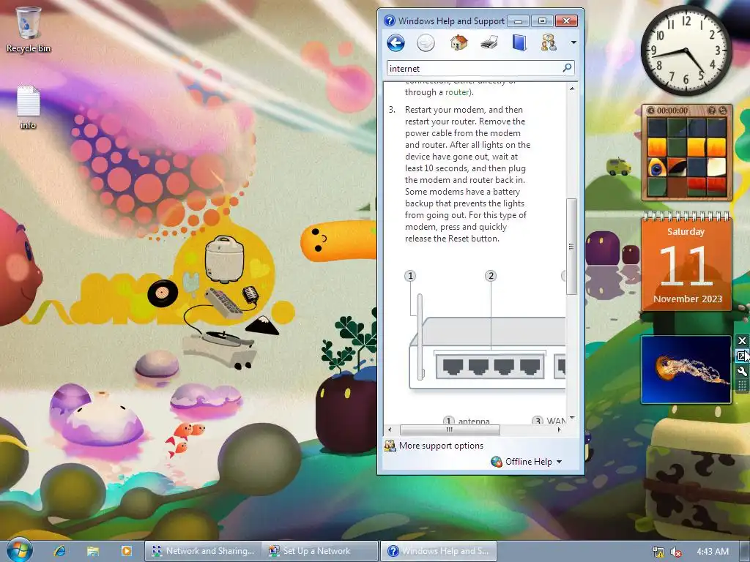
Task: Click the Help window title bar question mark icon
Action: click(390, 20)
